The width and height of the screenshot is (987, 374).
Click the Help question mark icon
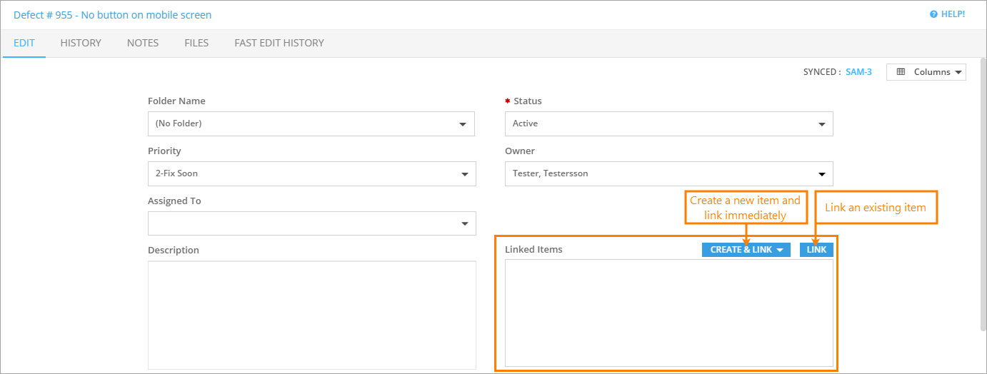(x=933, y=14)
